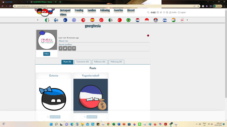The height and width of the screenshot is (127, 227).
Task: Follow the user georgitesla
Action: [46, 54]
